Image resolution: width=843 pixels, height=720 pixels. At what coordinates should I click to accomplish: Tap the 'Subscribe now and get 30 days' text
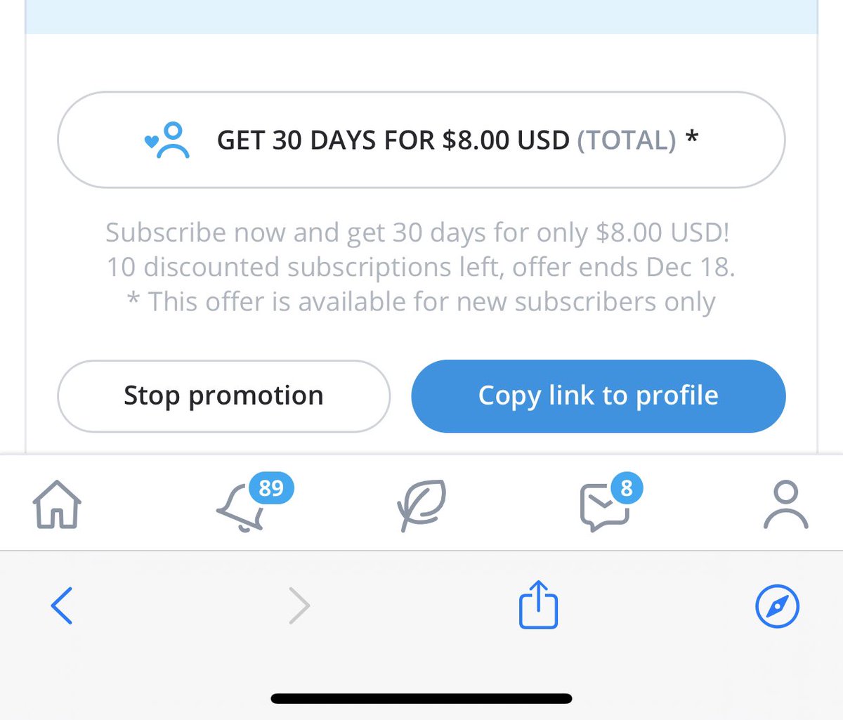click(417, 233)
